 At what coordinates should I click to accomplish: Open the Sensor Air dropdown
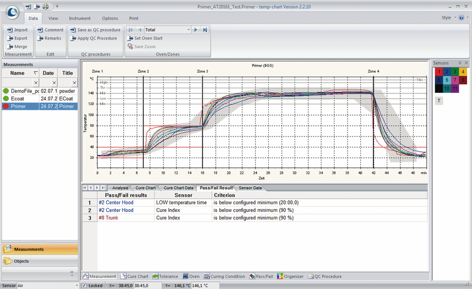point(77,285)
